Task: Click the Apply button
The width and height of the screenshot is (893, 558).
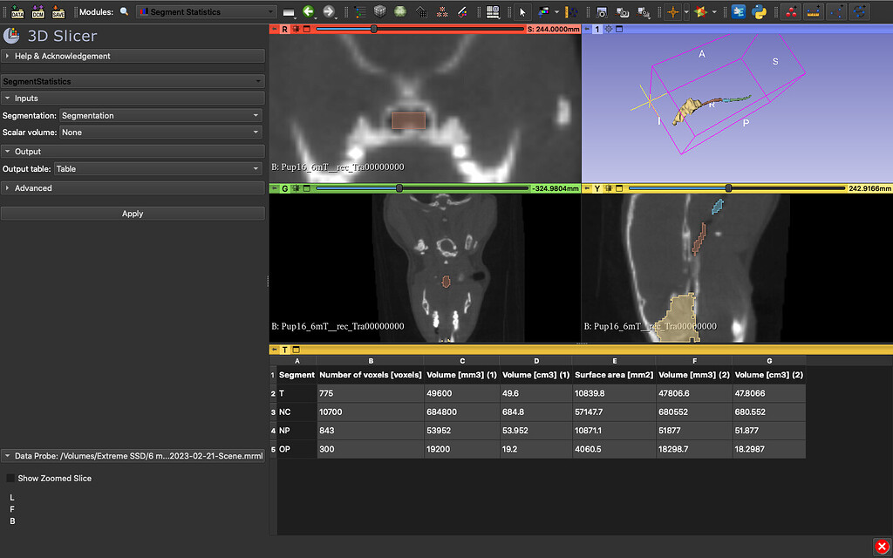Action: [133, 213]
